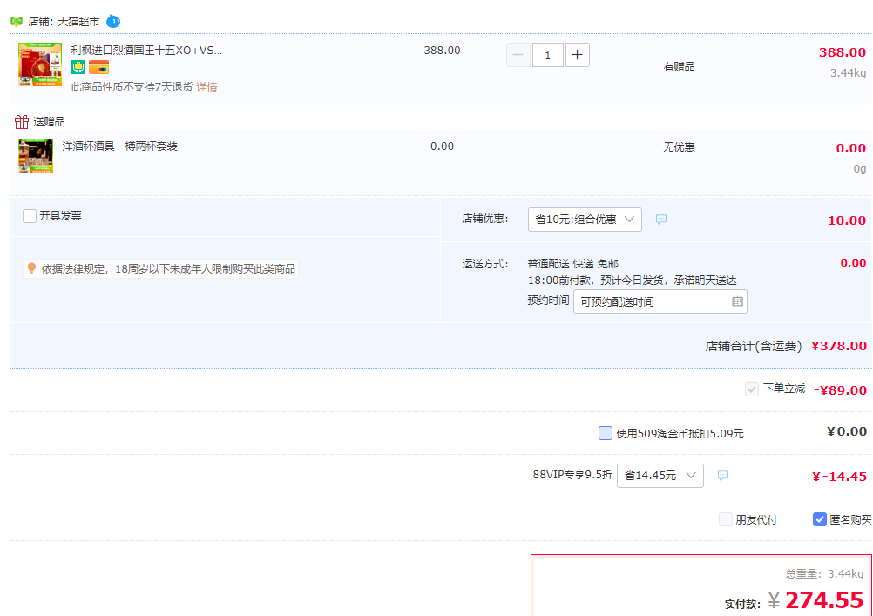Open 省10元:组合优惠 dropdown
Viewport: 873px width, 616px height.
[x=585, y=220]
